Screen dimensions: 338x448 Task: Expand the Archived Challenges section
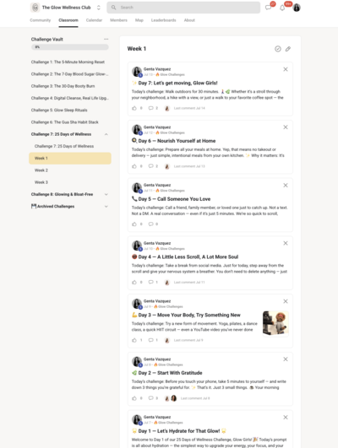pos(106,207)
